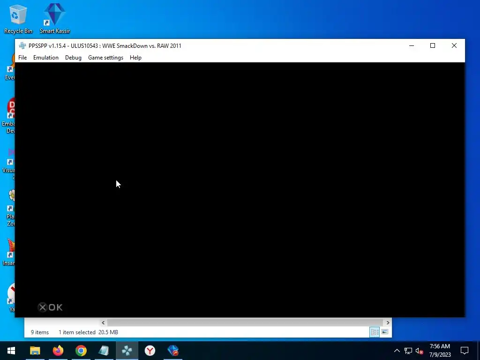Launch Google Chrome from the taskbar
480x360 pixels.
point(81,351)
